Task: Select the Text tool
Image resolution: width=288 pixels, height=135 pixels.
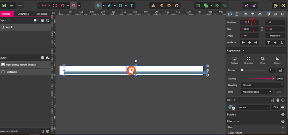Action: click(x=132, y=6)
